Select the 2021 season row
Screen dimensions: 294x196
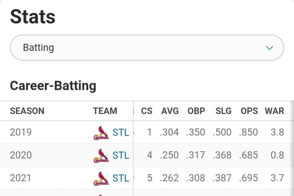21,178
